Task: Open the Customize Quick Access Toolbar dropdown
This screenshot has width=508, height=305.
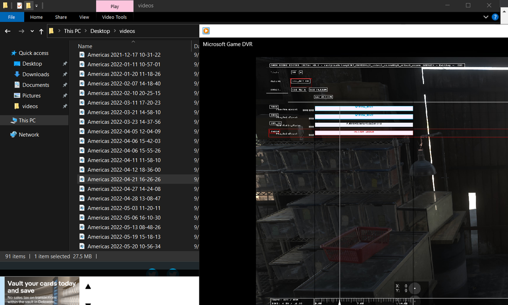Action: (37, 6)
